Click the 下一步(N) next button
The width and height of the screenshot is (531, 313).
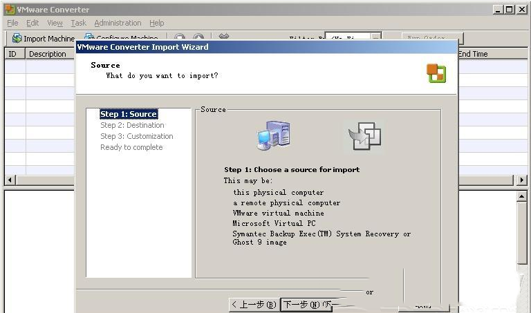coord(306,305)
